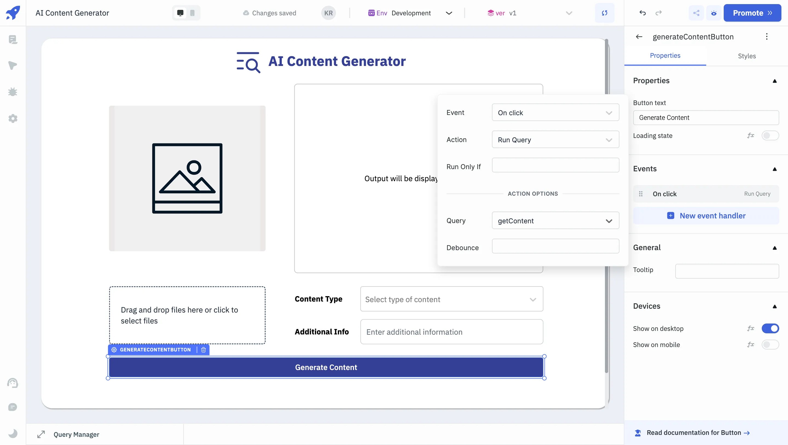The height and width of the screenshot is (445, 788).
Task: Click the KR avatar in the top bar
Action: [328, 13]
